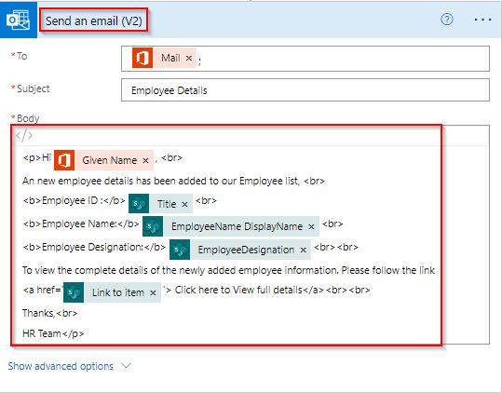The width and height of the screenshot is (502, 393).
Task: Remove the Mail token from To field
Action: (x=189, y=59)
